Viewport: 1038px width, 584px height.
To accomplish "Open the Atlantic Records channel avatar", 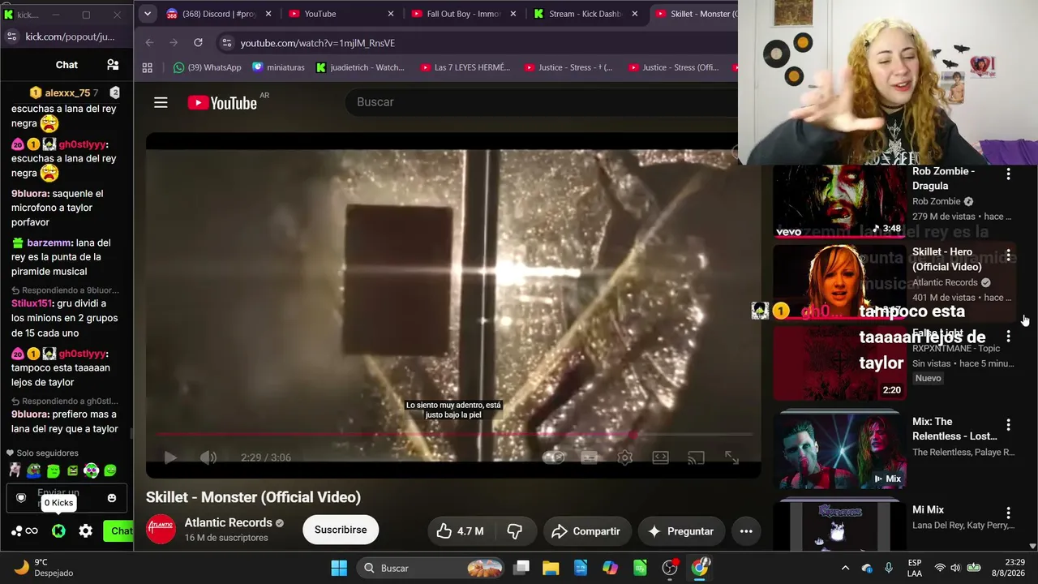I will (x=161, y=530).
